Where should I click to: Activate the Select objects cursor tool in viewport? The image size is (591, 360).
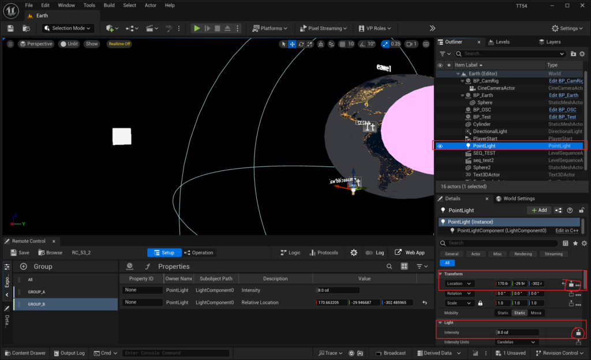[x=283, y=44]
